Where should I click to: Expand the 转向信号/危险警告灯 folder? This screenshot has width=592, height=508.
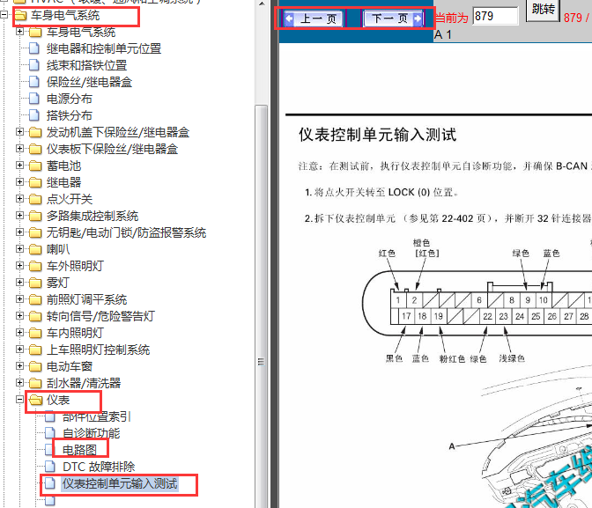tap(19, 315)
